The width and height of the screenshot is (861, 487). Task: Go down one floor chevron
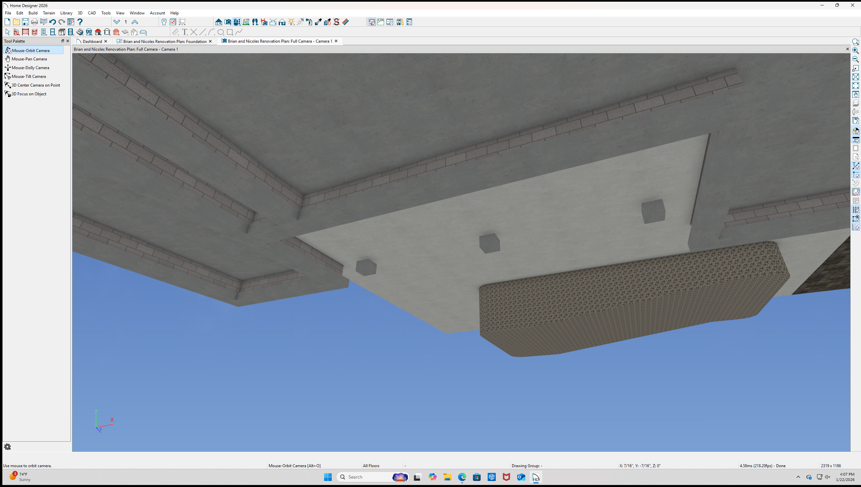click(x=116, y=22)
